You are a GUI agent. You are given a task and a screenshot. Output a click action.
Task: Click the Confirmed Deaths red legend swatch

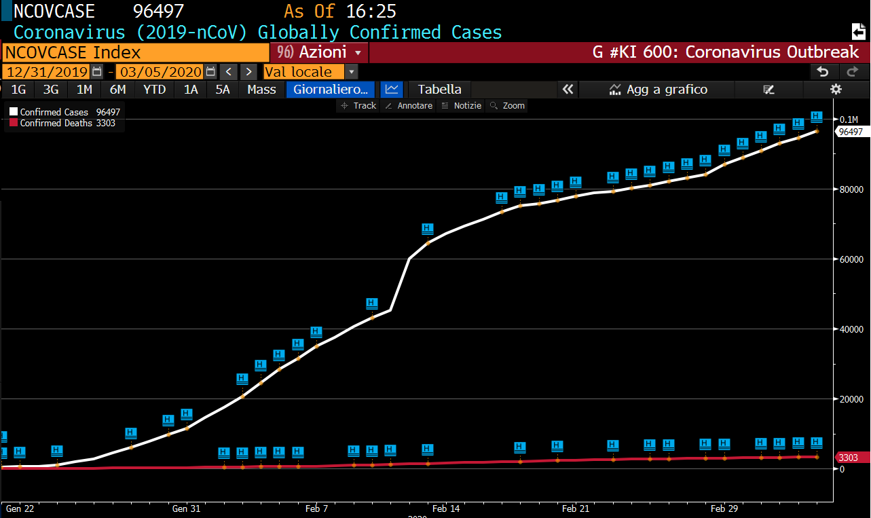pos(13,123)
